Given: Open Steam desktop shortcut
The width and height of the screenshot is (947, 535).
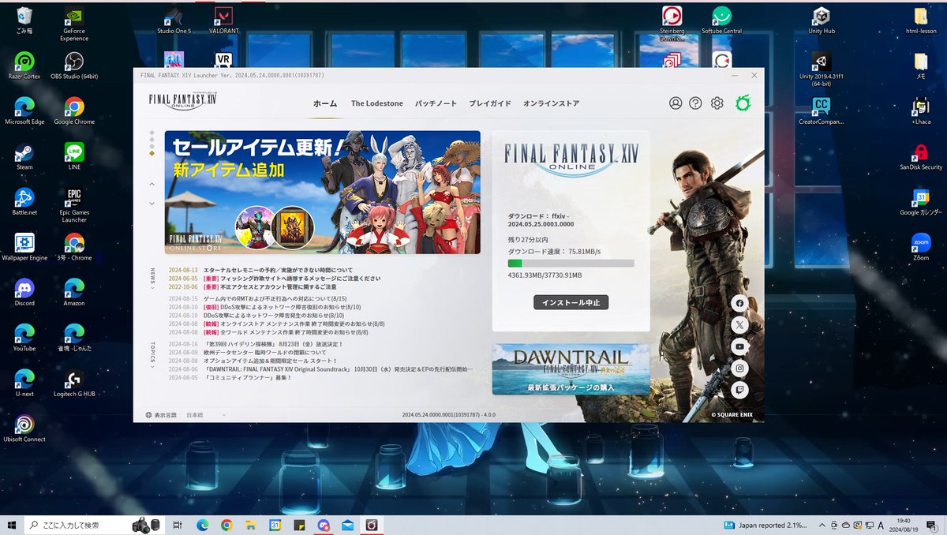Looking at the screenshot, I should (x=24, y=155).
